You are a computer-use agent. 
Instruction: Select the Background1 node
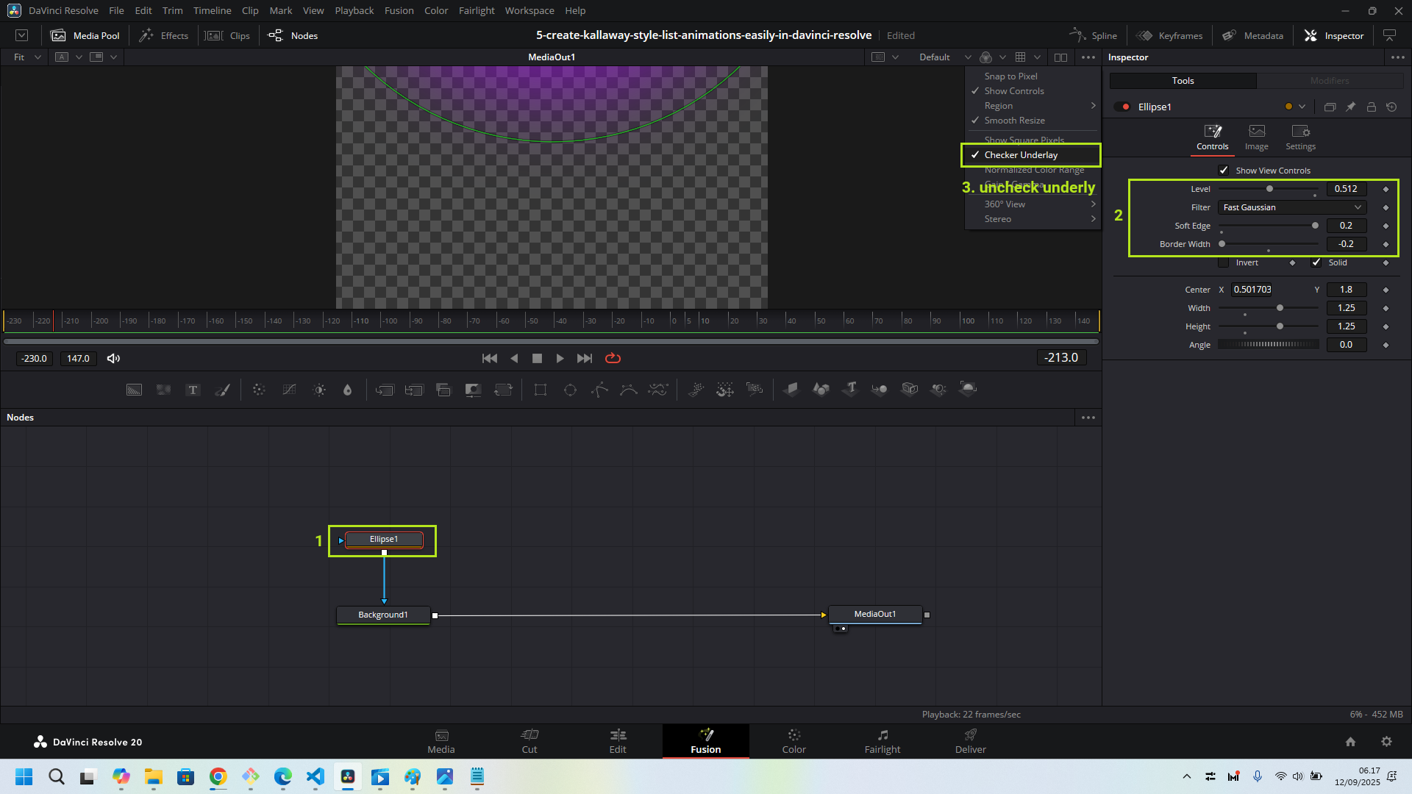coord(382,615)
